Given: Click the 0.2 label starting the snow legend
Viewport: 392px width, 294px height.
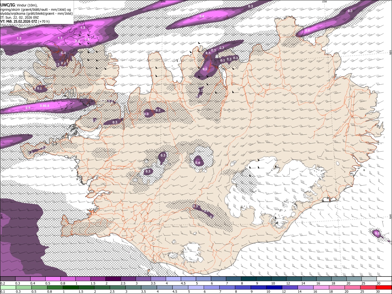Looking at the screenshot, I should (x=2, y=283).
